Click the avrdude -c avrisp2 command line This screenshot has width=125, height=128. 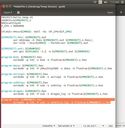pyautogui.click(x=58, y=77)
